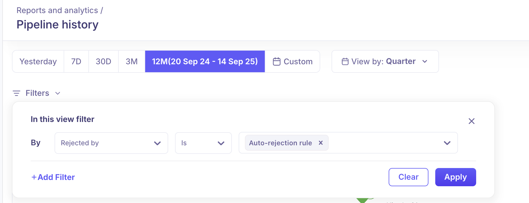Apply the current filter settings
This screenshot has height=203, width=529.
click(x=455, y=177)
